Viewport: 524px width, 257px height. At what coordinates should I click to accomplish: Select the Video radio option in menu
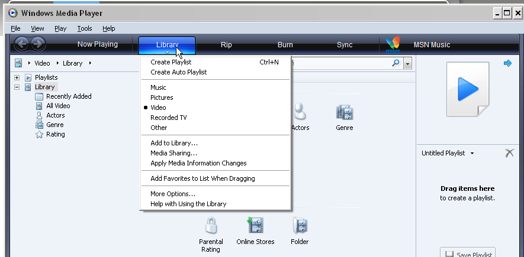(x=158, y=108)
